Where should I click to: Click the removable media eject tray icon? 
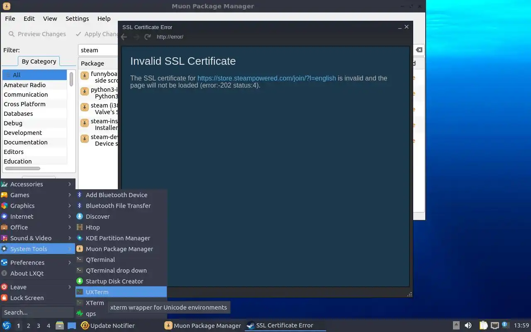(456, 325)
